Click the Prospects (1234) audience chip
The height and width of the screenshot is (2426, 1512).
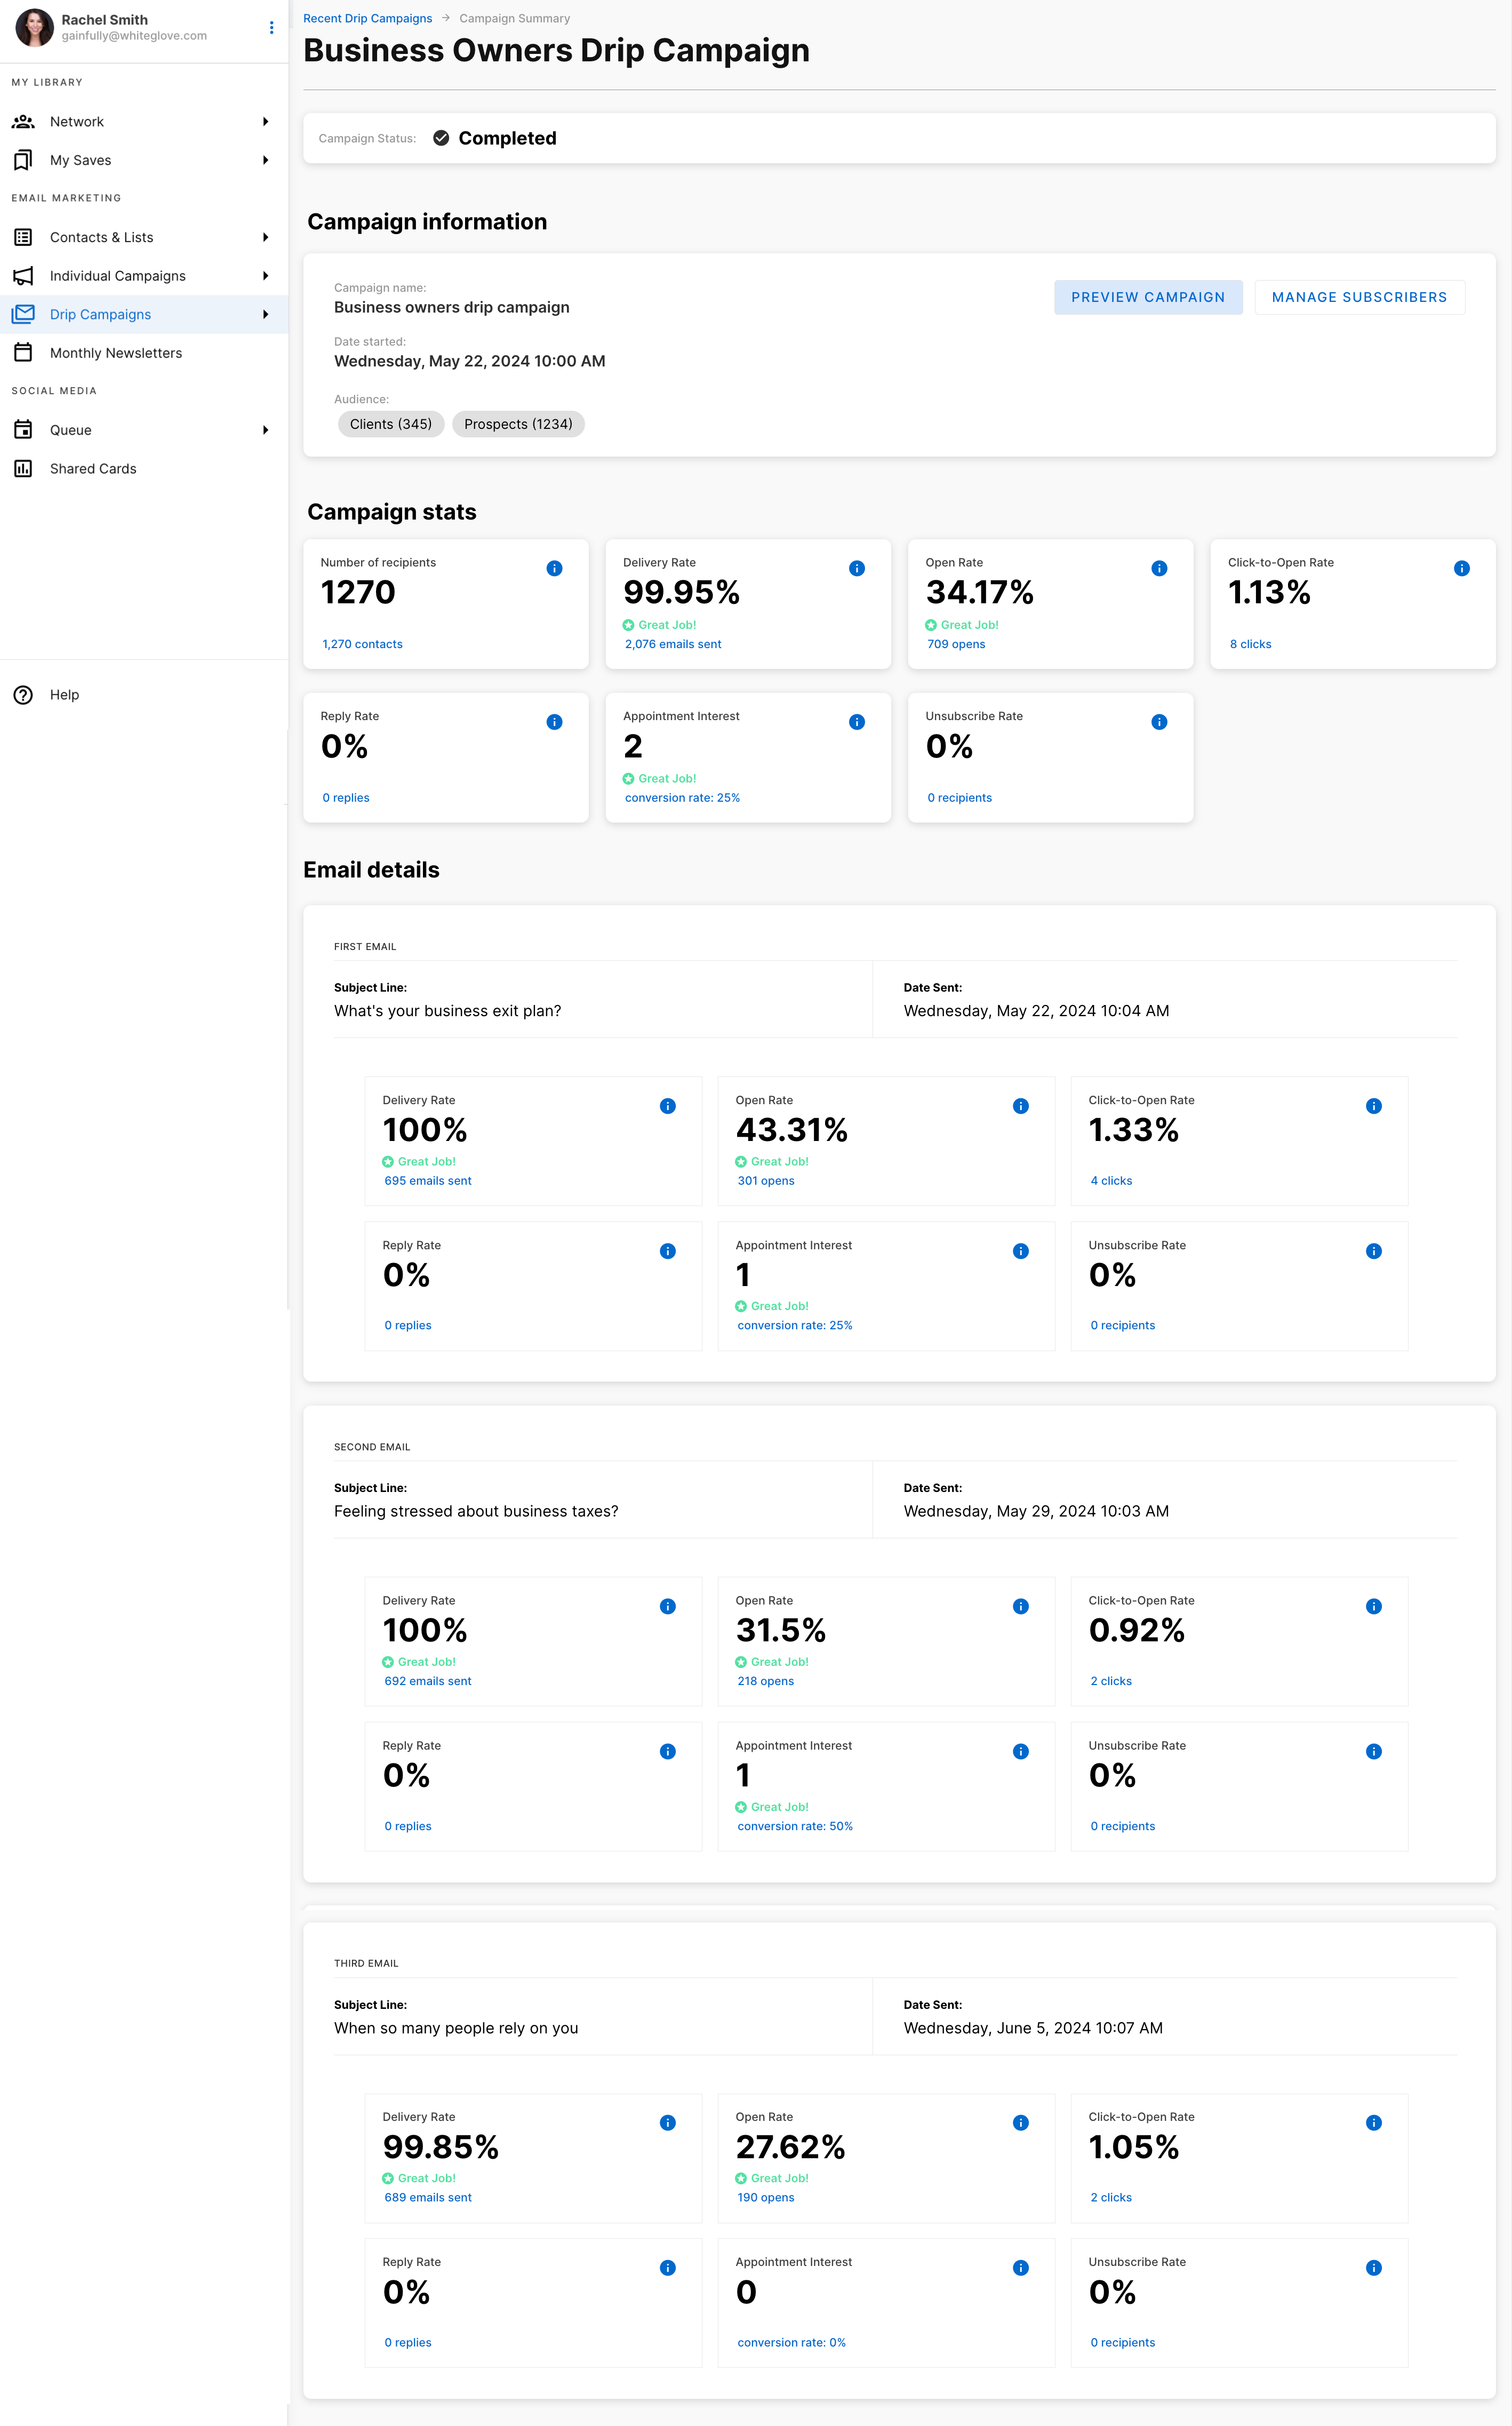(x=517, y=424)
